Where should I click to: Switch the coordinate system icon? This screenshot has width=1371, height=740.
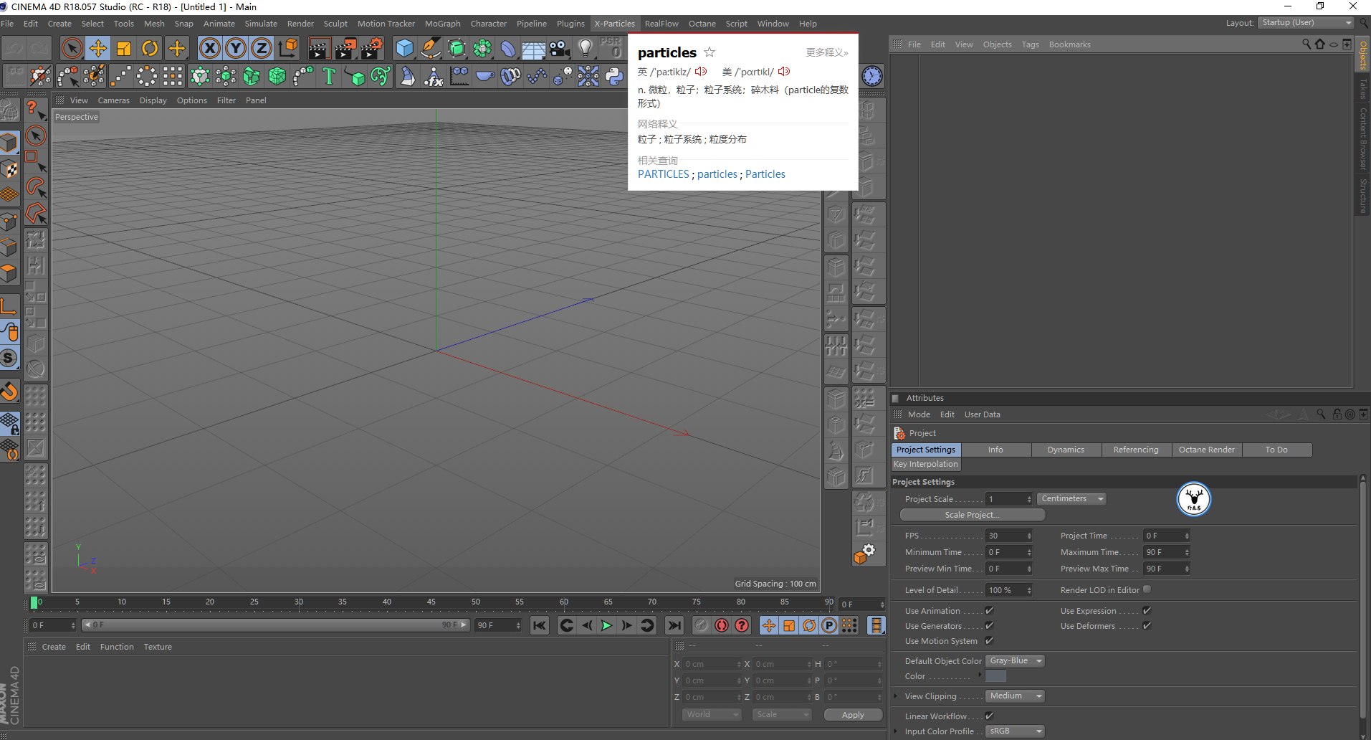pyautogui.click(x=288, y=49)
